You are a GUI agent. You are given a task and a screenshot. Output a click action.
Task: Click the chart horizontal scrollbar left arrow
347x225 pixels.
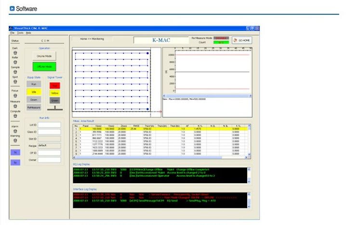164,96
